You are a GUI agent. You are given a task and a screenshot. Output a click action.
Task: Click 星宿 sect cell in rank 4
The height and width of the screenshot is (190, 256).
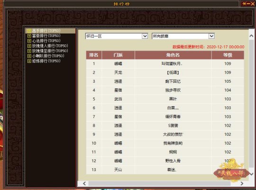(118, 90)
